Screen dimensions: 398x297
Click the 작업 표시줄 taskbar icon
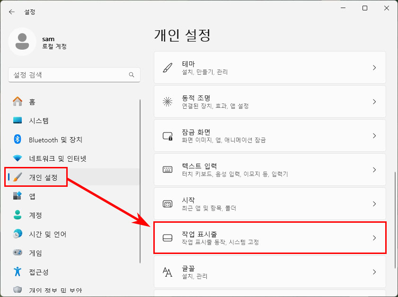(x=167, y=238)
